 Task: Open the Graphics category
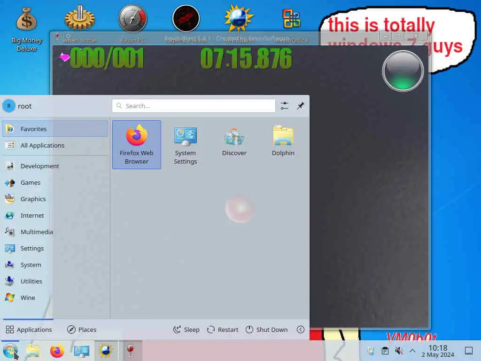[55, 199]
